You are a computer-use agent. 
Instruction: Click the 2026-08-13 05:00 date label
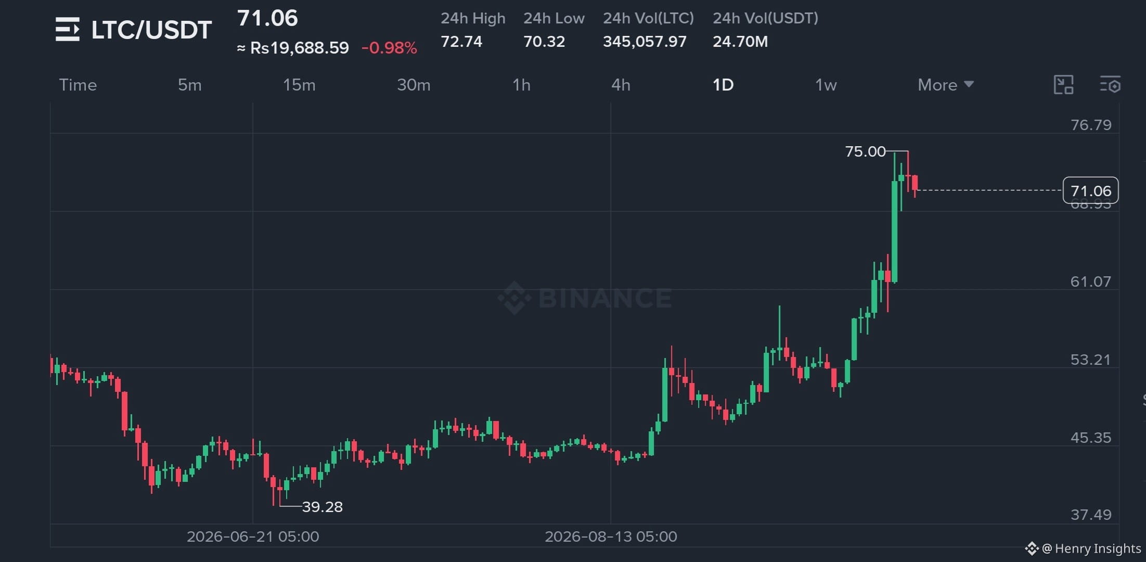point(611,537)
